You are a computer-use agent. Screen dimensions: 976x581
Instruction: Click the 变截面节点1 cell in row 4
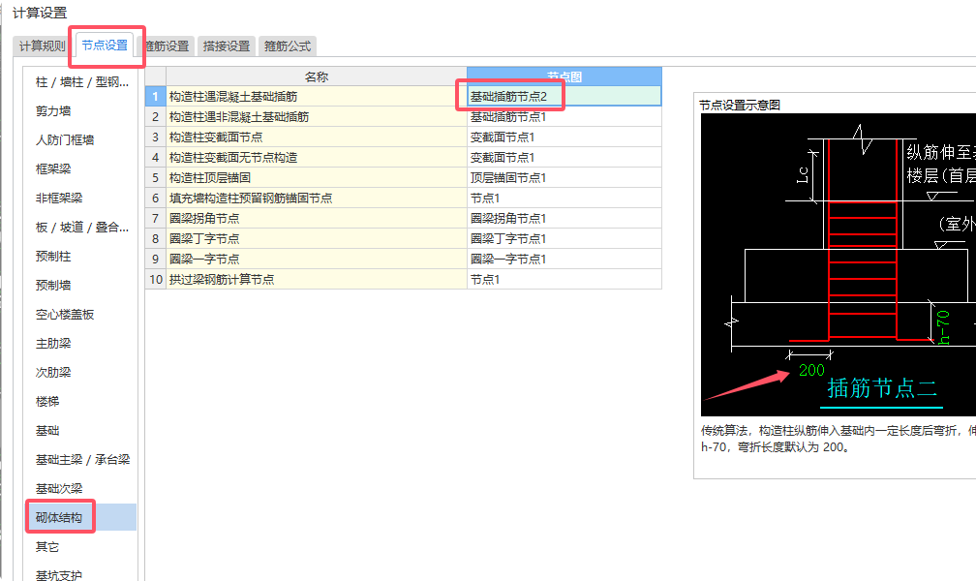[x=564, y=158]
